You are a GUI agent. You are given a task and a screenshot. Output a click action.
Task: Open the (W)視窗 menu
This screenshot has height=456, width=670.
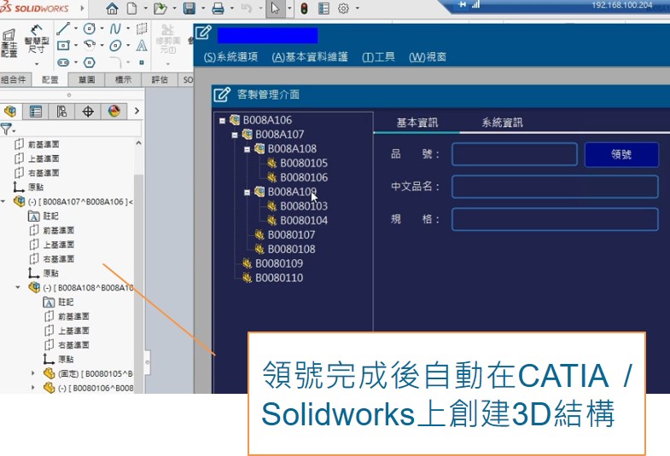[x=428, y=57]
